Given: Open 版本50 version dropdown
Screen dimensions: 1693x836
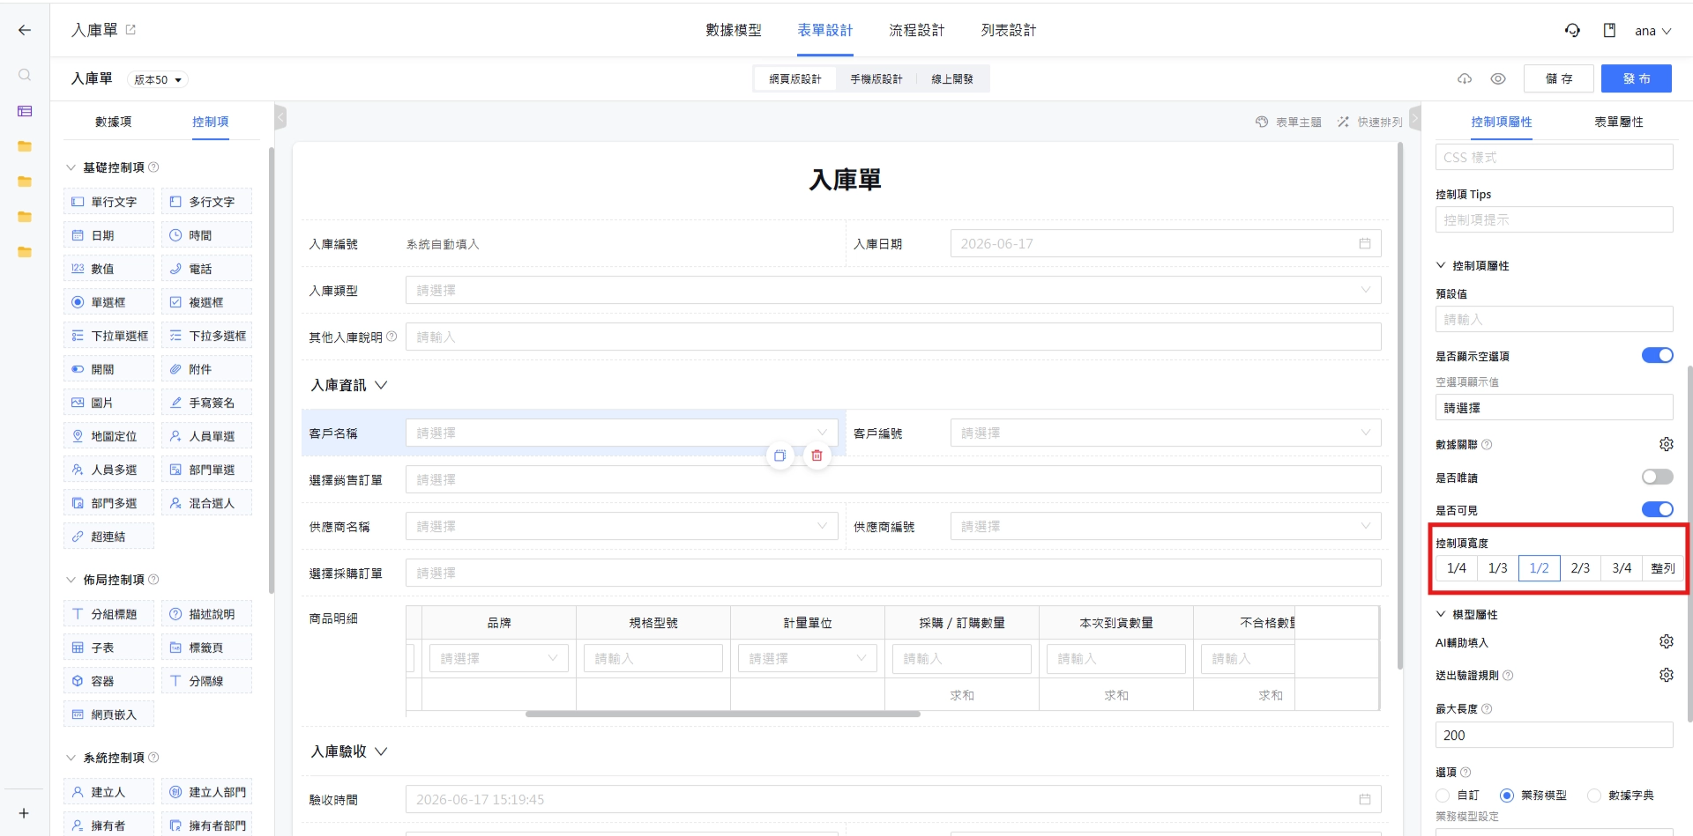Looking at the screenshot, I should click(158, 79).
